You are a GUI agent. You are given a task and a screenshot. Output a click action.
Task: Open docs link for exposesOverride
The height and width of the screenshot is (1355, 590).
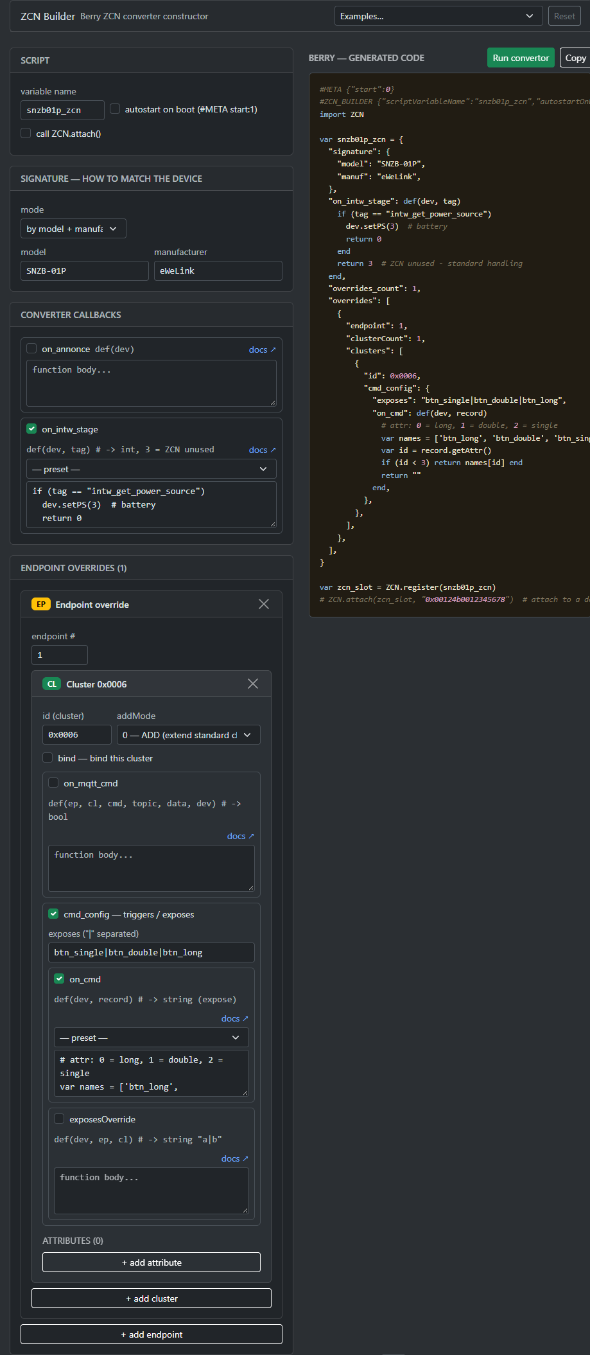click(x=234, y=1158)
